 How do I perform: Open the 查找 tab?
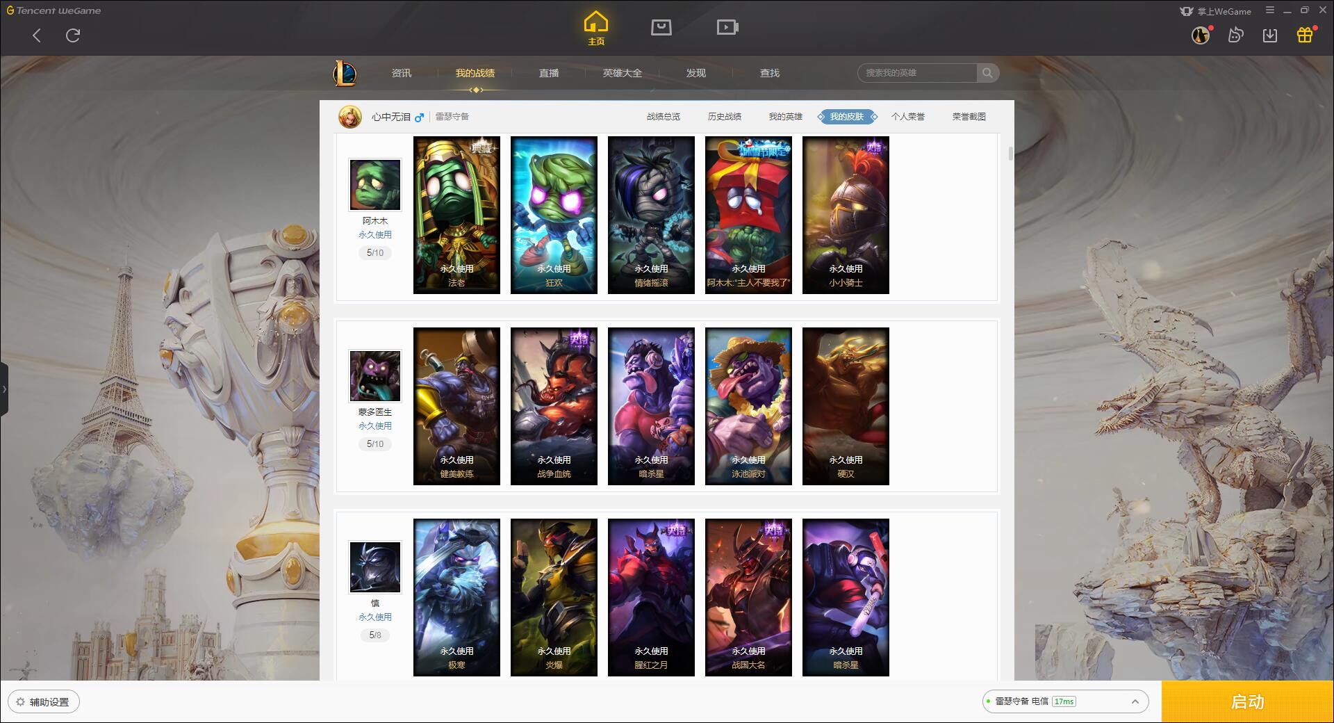click(770, 73)
